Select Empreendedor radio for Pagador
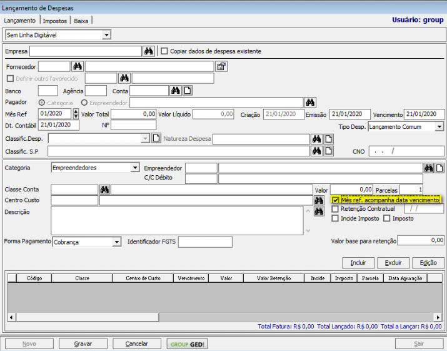447x351 pixels. (x=84, y=103)
